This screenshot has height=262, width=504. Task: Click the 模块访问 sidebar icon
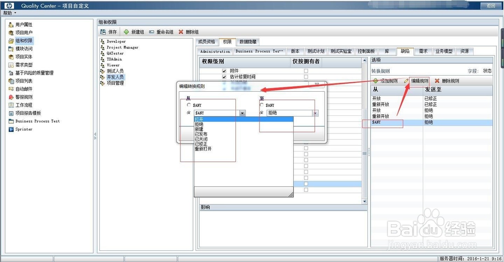click(11, 48)
